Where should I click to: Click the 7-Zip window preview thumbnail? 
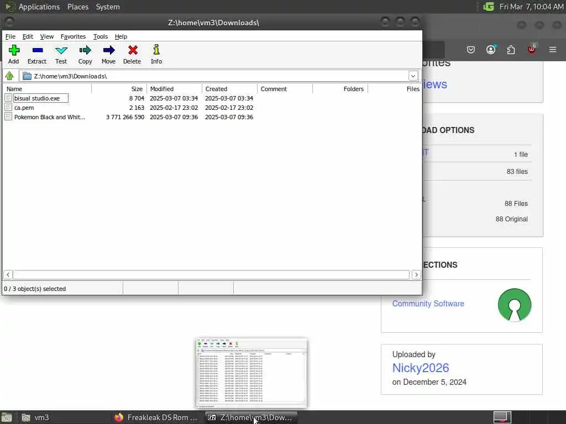point(251,373)
